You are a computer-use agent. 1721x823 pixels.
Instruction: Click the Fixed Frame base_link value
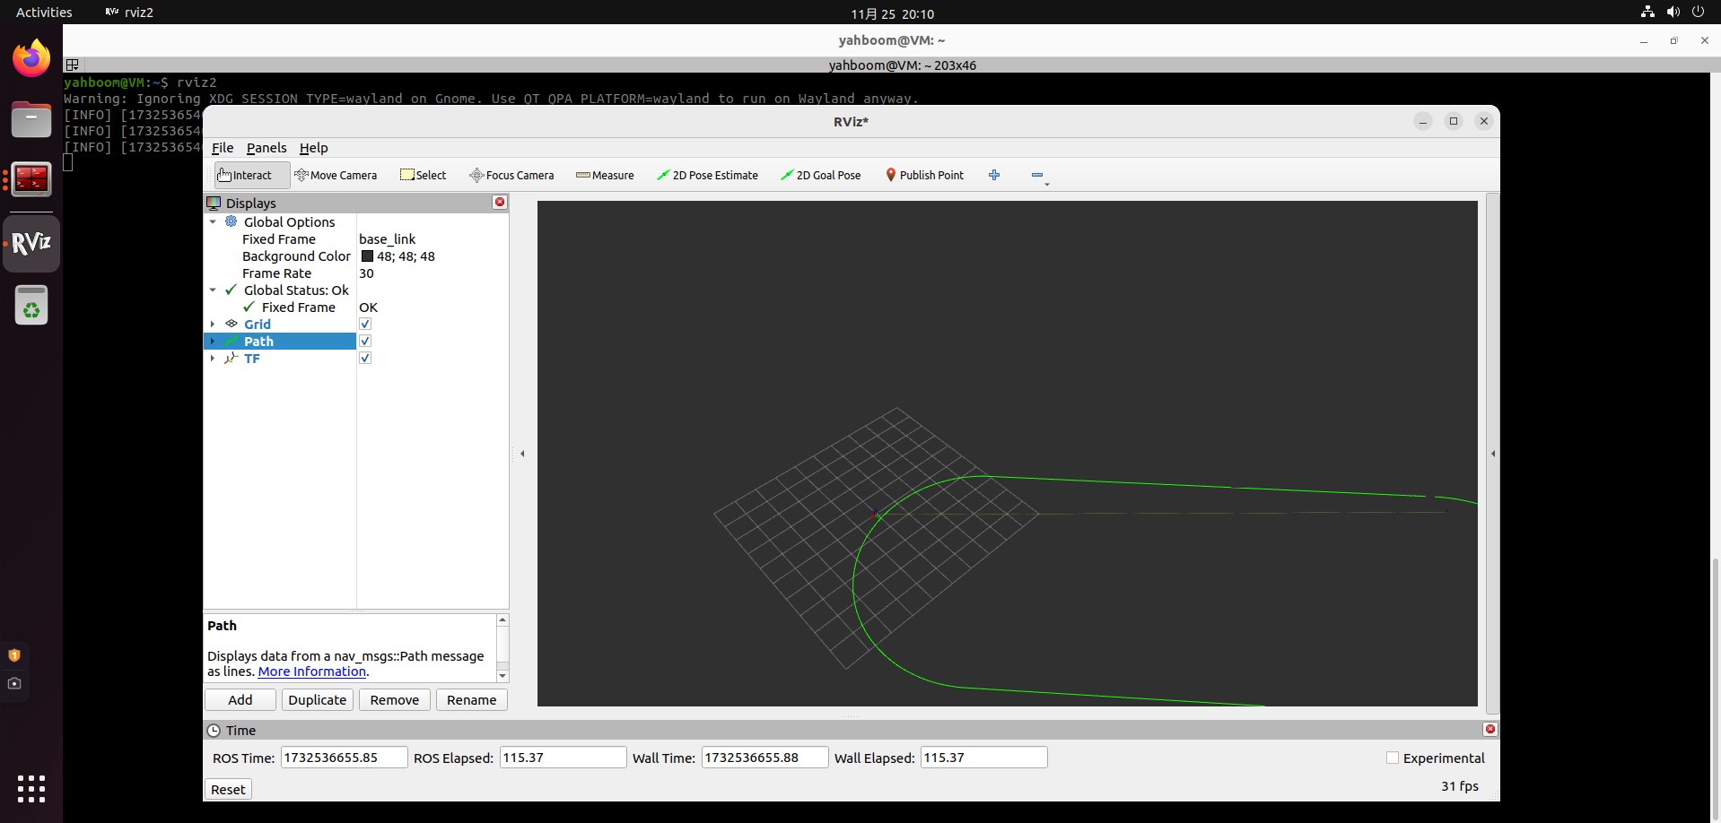coord(388,239)
